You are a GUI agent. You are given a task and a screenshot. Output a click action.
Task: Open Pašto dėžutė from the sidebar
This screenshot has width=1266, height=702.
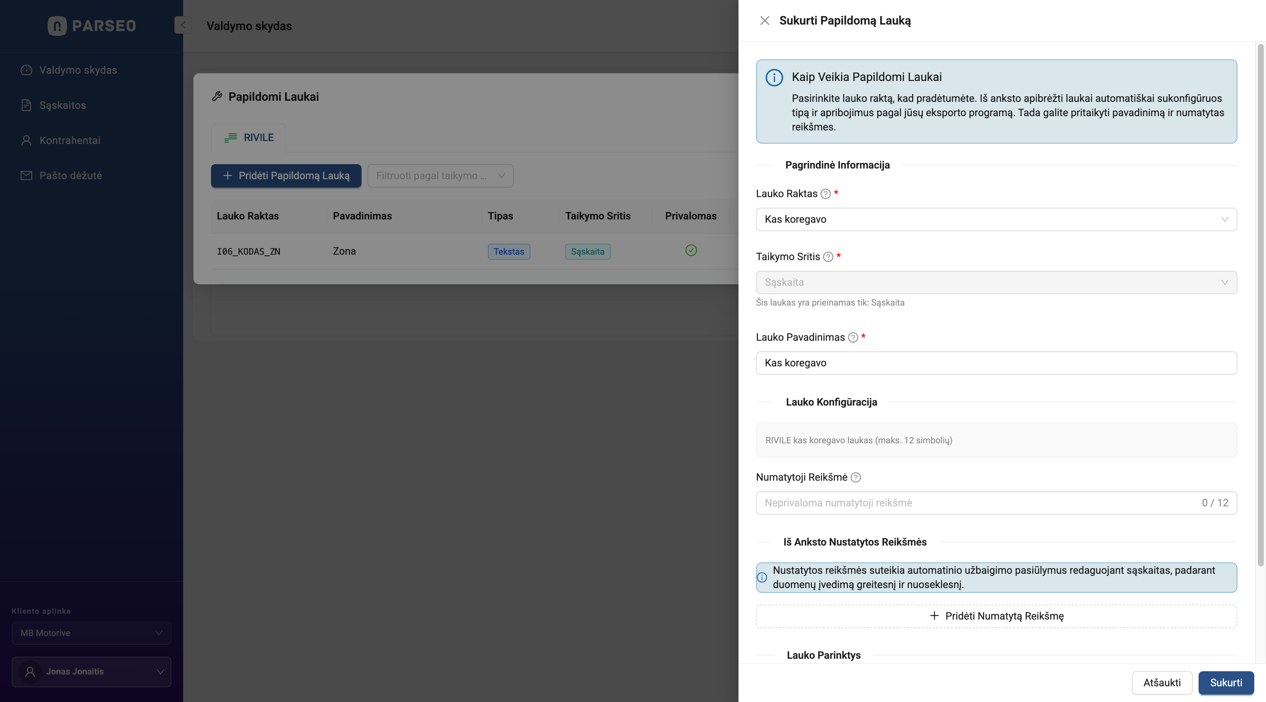(70, 175)
